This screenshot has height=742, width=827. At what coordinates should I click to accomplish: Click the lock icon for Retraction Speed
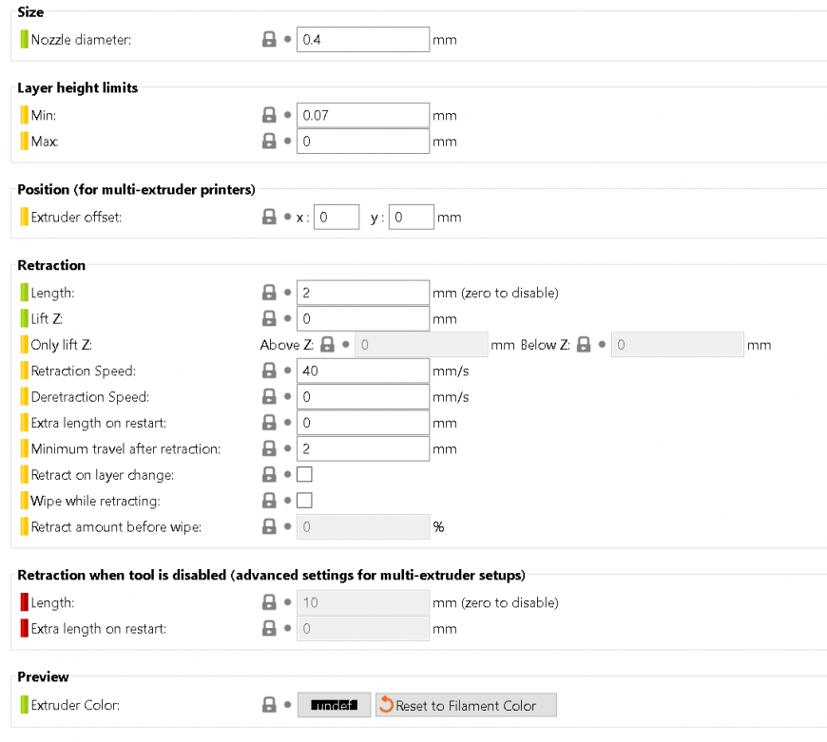(269, 371)
